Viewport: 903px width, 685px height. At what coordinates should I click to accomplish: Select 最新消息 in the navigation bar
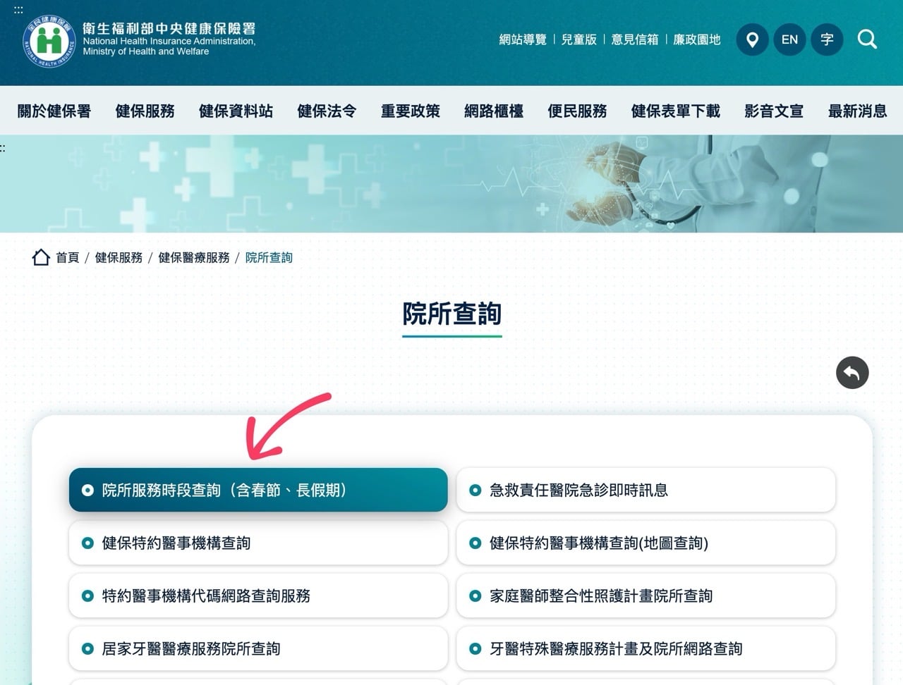pos(858,111)
